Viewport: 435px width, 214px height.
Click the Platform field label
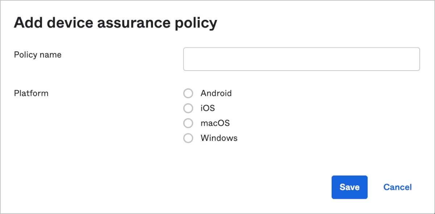click(31, 93)
